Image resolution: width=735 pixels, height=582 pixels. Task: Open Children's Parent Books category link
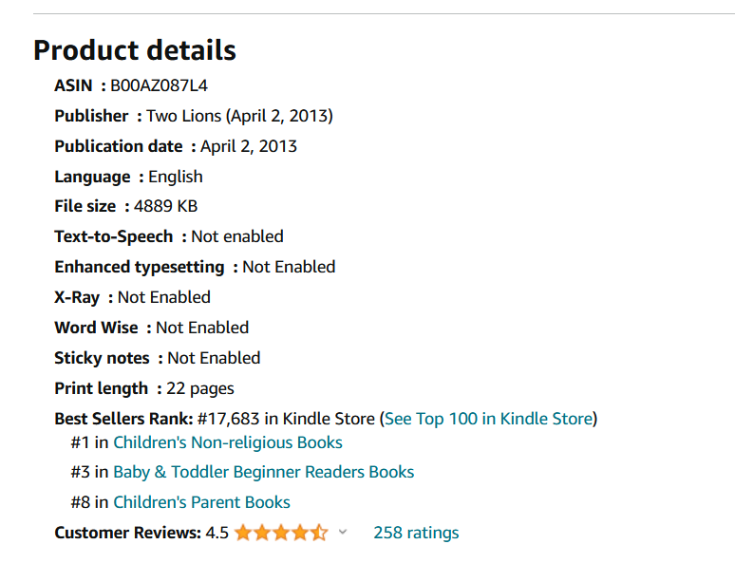[x=201, y=502]
